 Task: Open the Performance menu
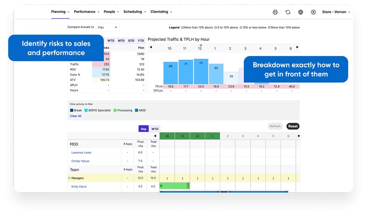86,12
